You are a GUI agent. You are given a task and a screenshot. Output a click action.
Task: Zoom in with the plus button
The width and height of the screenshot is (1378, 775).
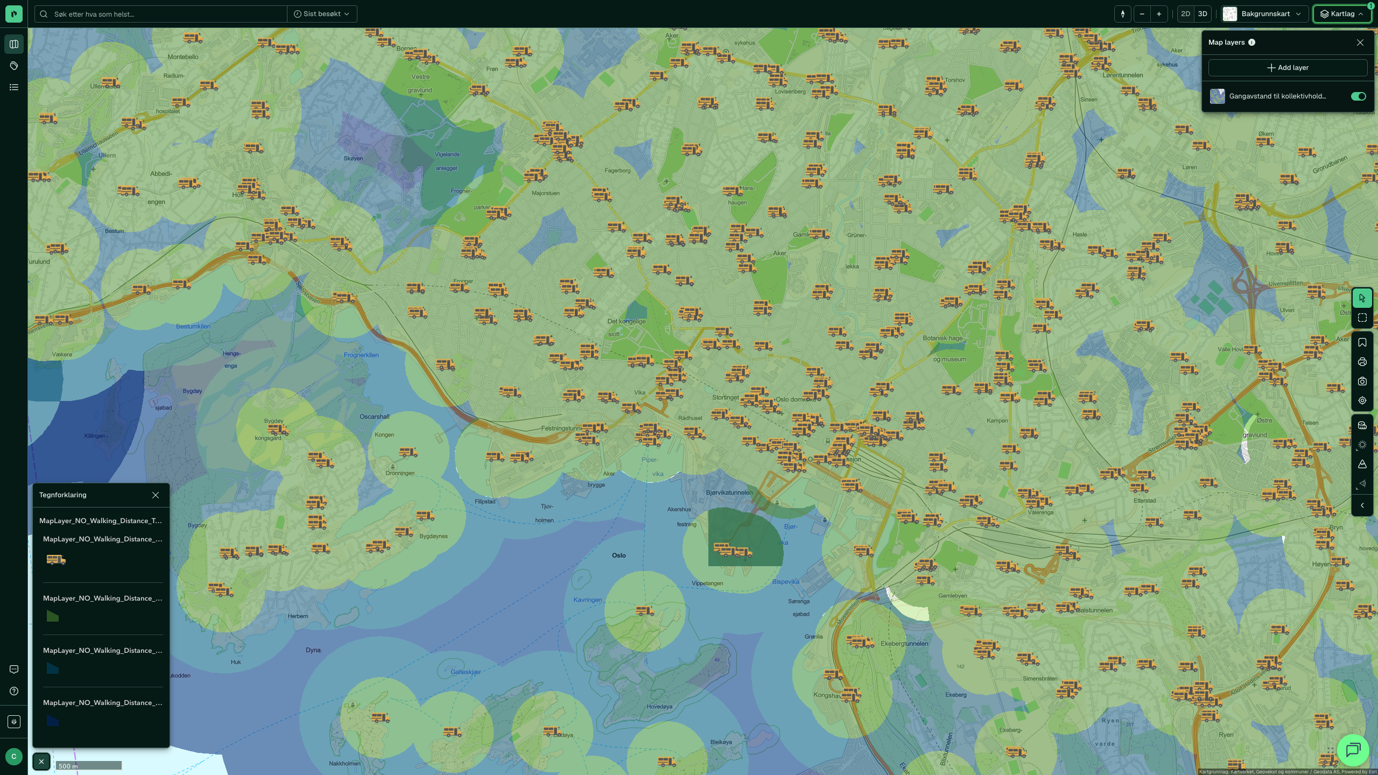1159,14
